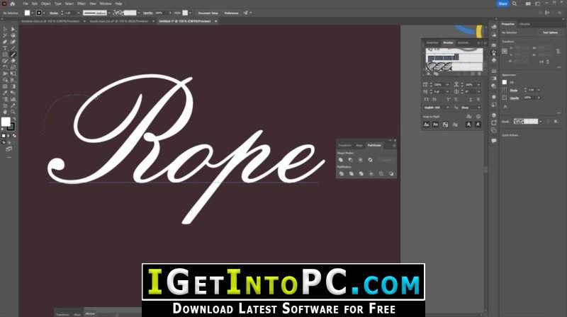The height and width of the screenshot is (317, 567).
Task: Click the Unite shape mode icon in Pathfinder
Action: click(x=341, y=160)
